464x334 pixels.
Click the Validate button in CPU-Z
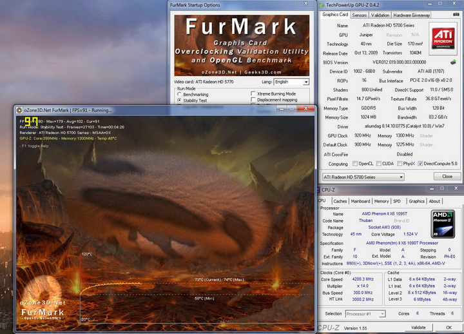pyautogui.click(x=418, y=328)
